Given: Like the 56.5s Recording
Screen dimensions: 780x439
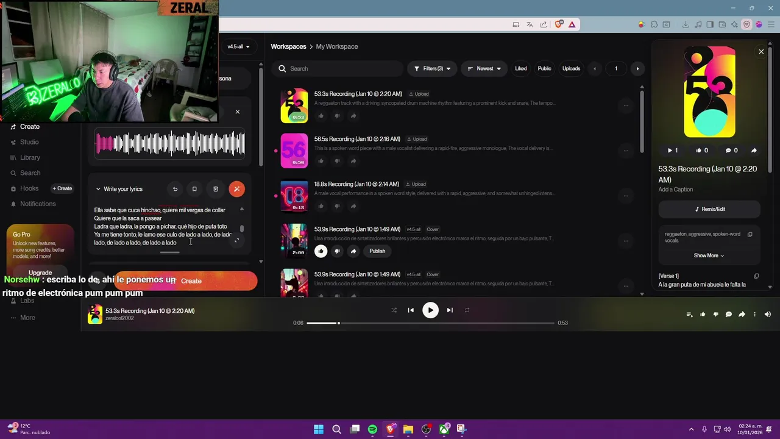Looking at the screenshot, I should (321, 161).
